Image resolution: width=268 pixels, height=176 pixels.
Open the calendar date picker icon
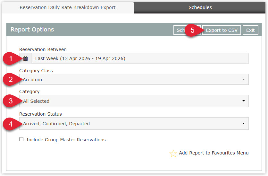click(25, 58)
